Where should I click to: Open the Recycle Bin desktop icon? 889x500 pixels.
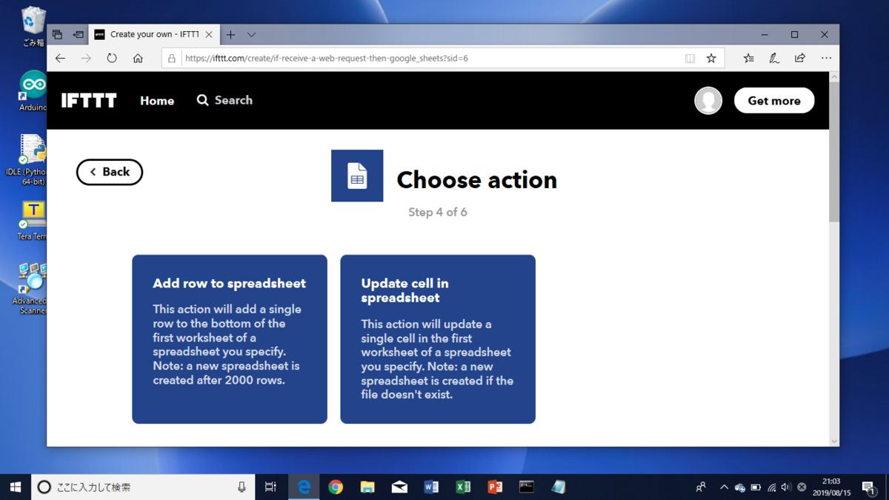33,27
